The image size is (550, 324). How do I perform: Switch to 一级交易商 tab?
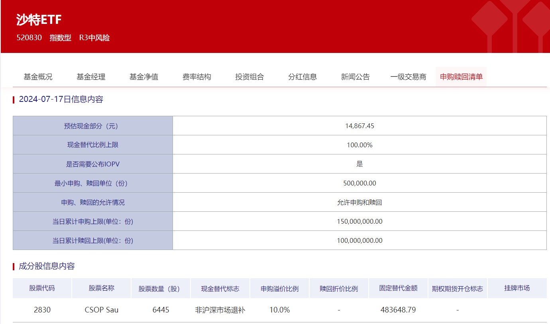coord(409,77)
